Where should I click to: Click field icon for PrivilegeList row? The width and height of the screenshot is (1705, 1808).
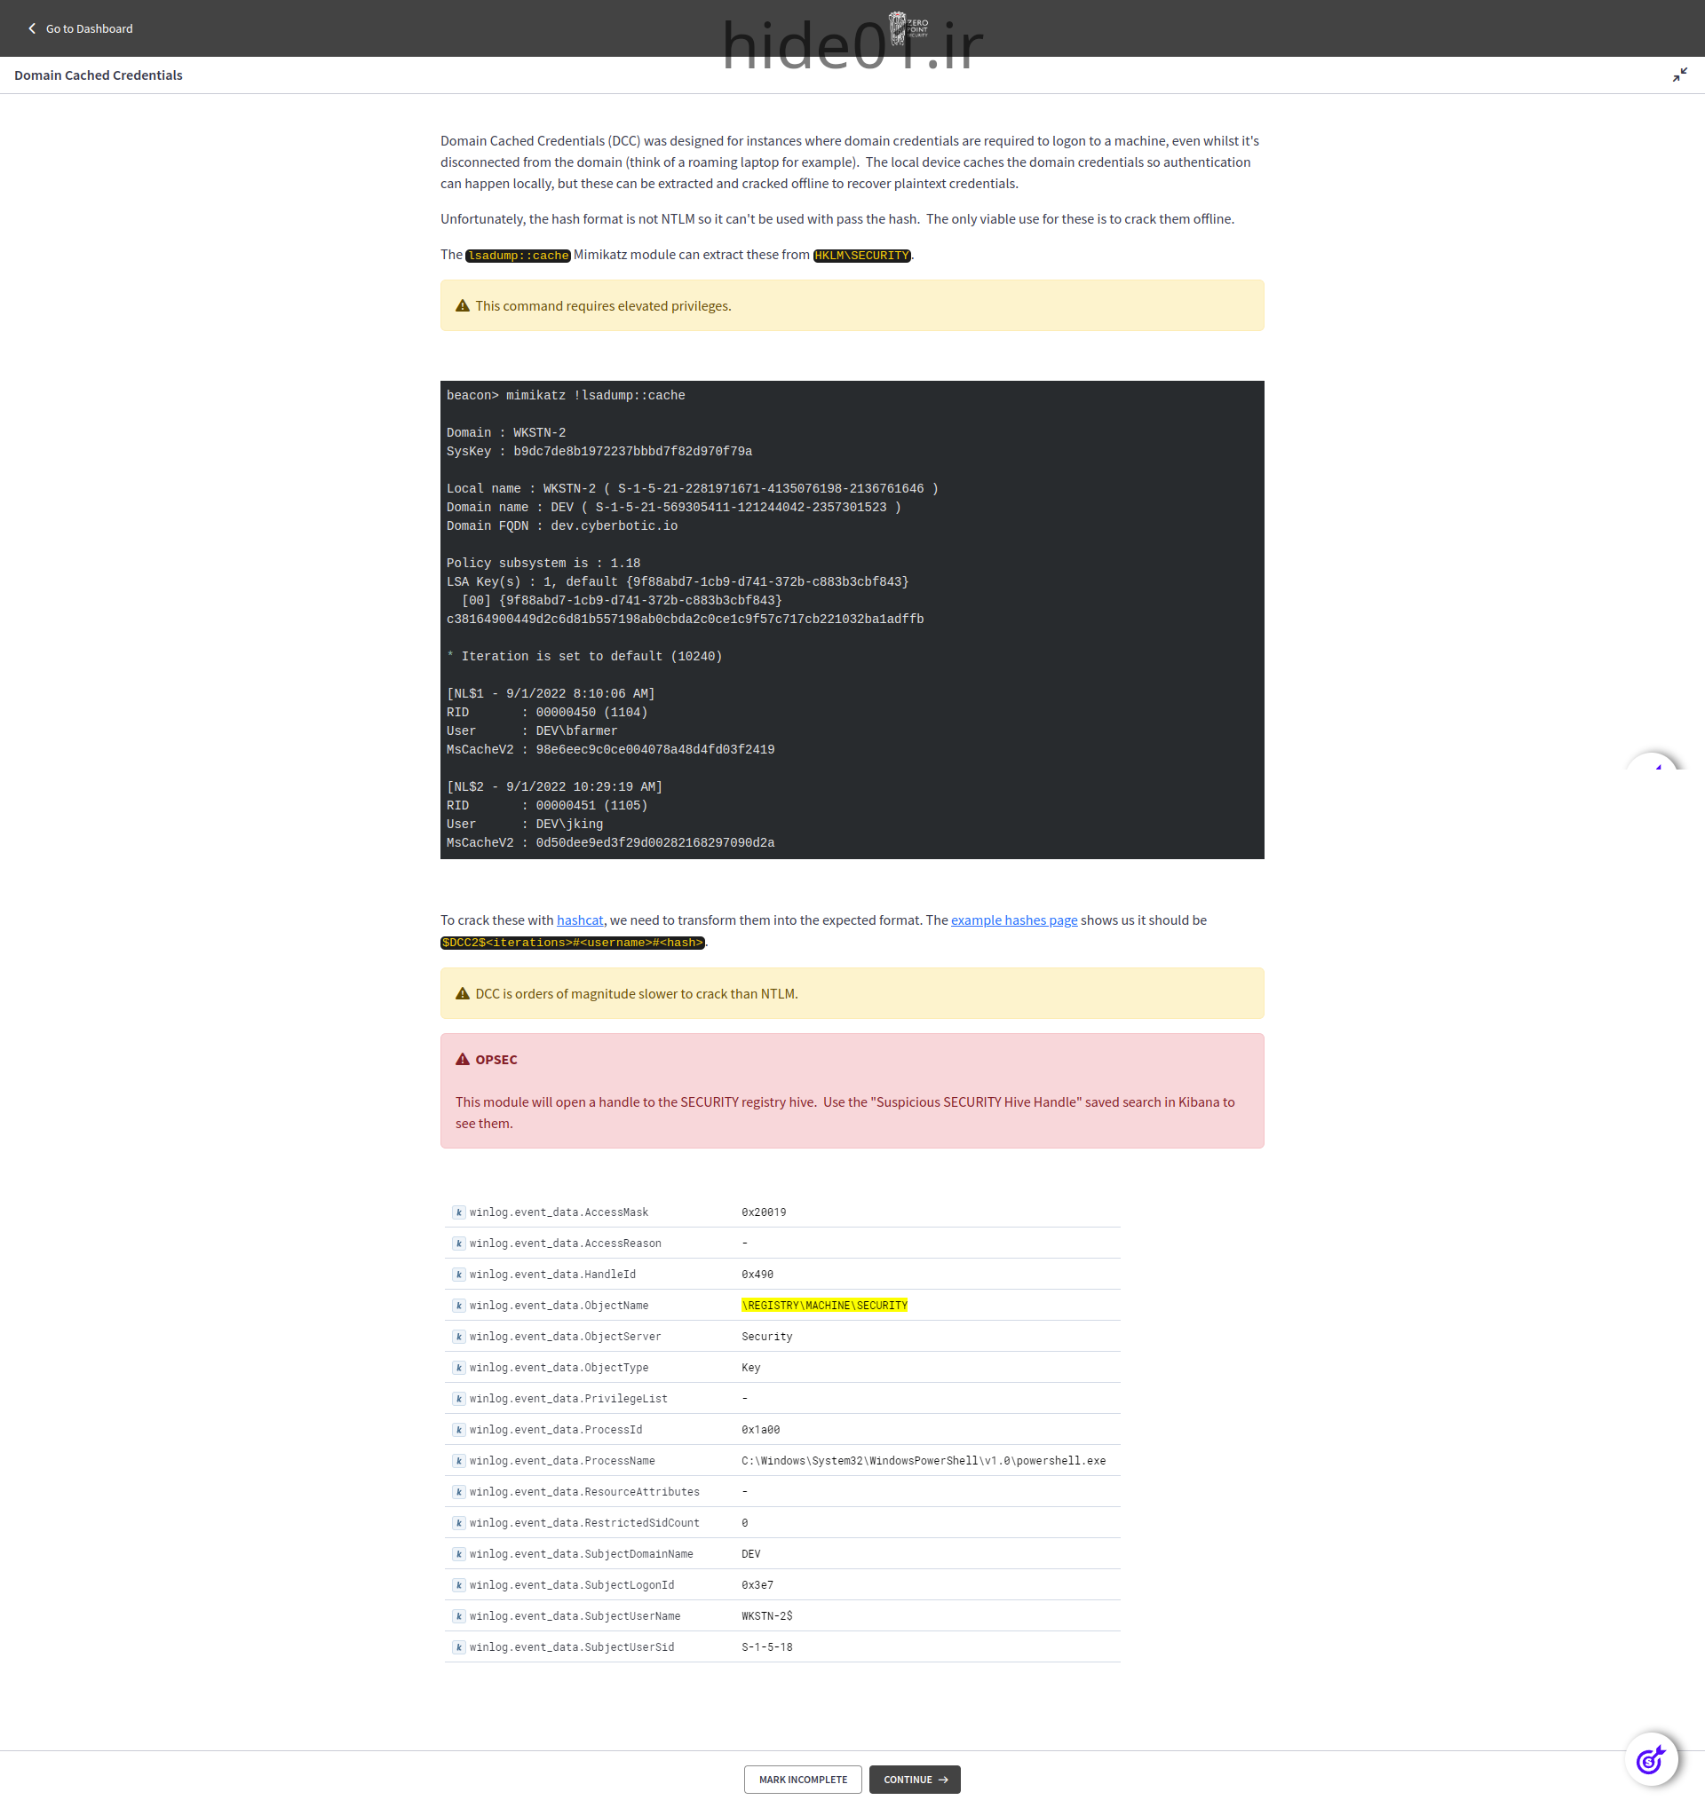(458, 1399)
